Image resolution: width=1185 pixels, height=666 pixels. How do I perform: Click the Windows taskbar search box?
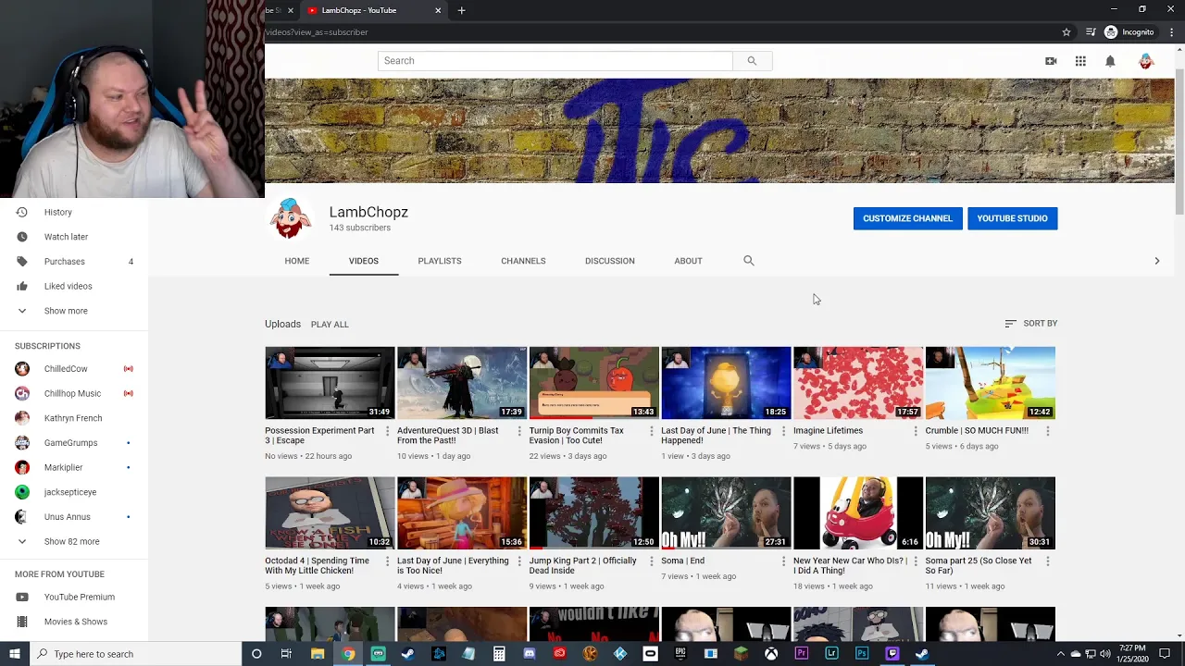[x=134, y=654]
